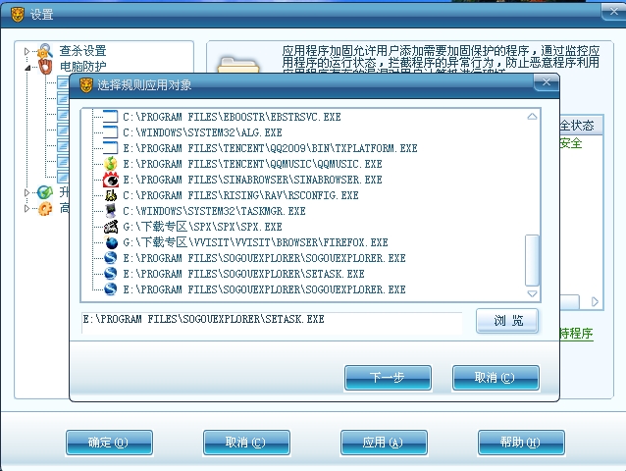Select the SINABROWSER.EXE path row
The image size is (626, 471).
click(x=252, y=180)
